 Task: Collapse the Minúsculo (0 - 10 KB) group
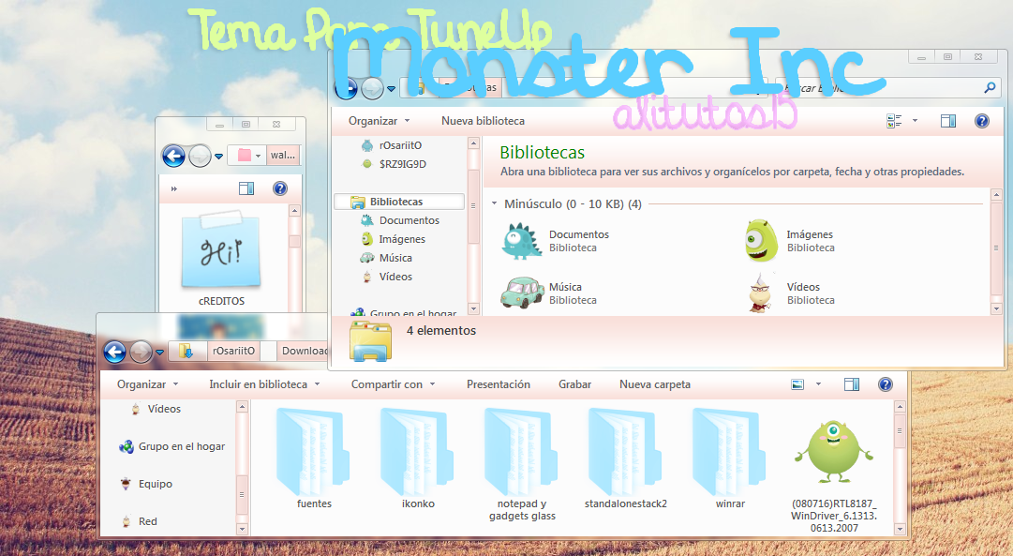point(494,203)
